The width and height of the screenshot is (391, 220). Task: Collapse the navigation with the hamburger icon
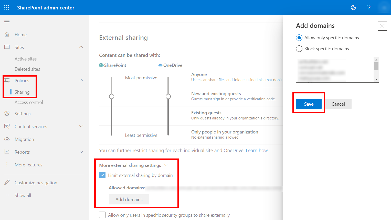click(x=7, y=21)
